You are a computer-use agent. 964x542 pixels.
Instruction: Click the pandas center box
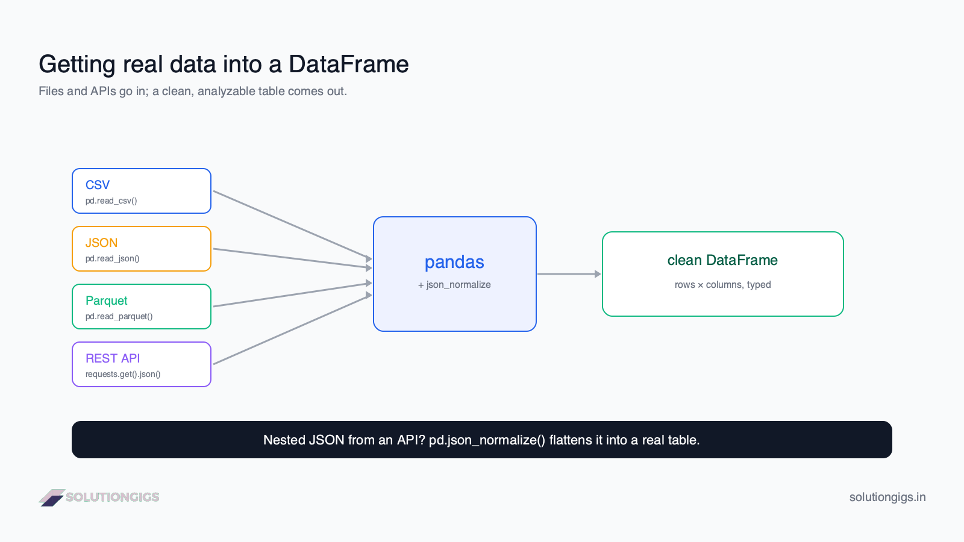tap(455, 274)
